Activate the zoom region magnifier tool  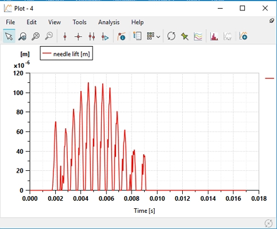point(22,36)
